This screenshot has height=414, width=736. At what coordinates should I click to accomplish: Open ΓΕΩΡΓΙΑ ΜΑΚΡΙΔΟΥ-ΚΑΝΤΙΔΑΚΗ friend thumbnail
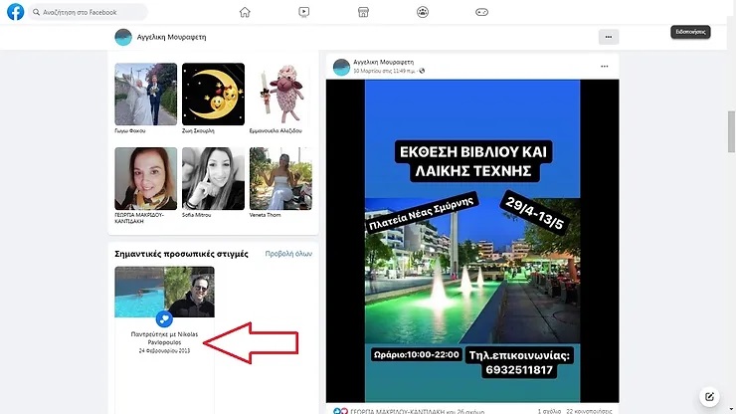[145, 178]
